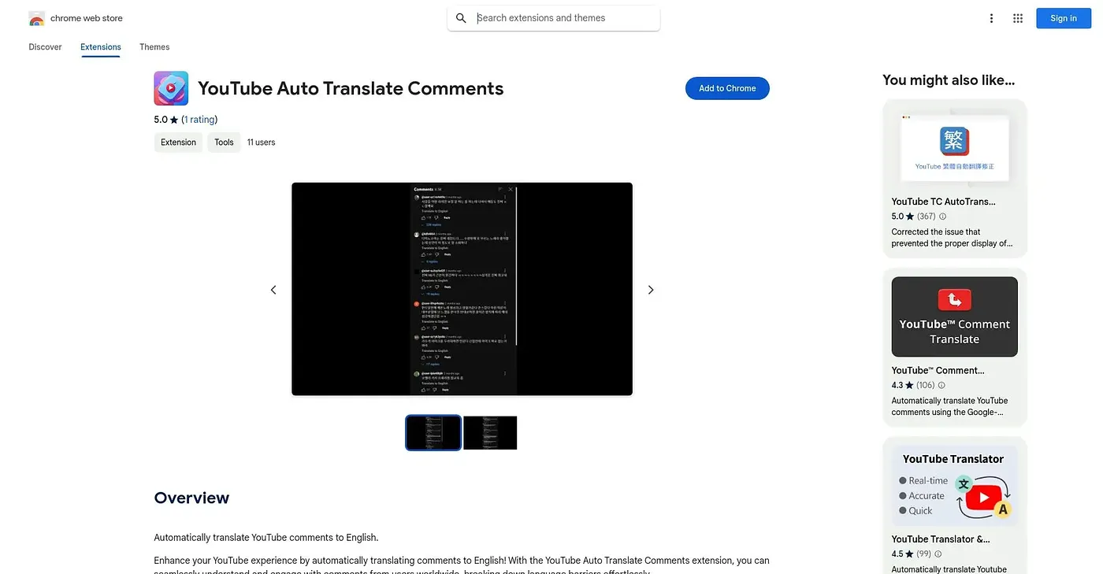Screen dimensions: 1103x574
Task: Click the Extension category chip
Action: click(178, 143)
